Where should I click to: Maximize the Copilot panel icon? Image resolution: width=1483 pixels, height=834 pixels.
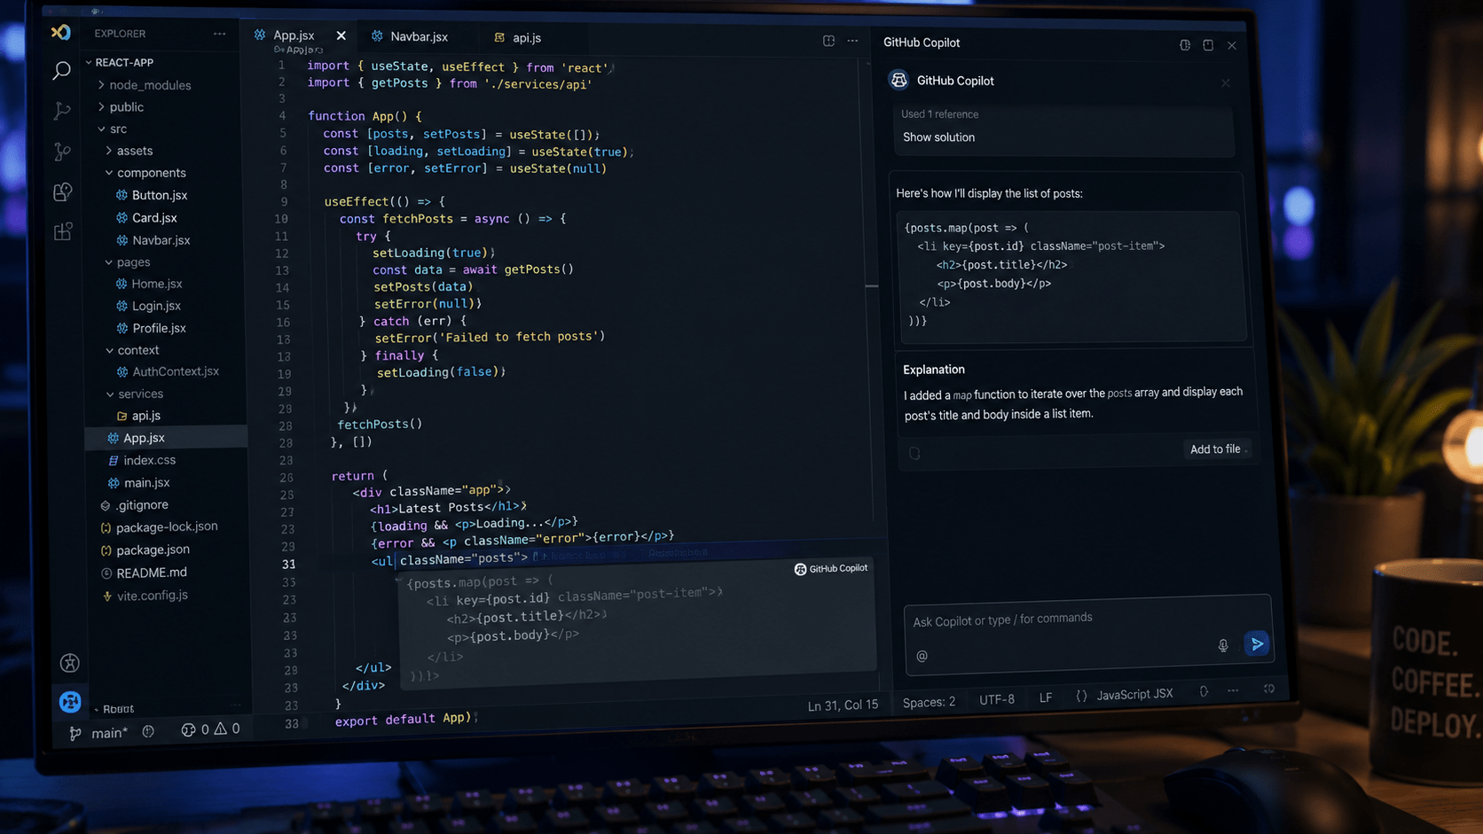coord(1208,44)
